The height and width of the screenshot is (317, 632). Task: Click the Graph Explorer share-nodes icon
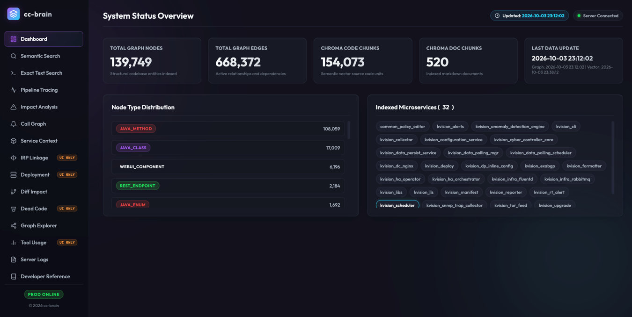[x=14, y=226]
